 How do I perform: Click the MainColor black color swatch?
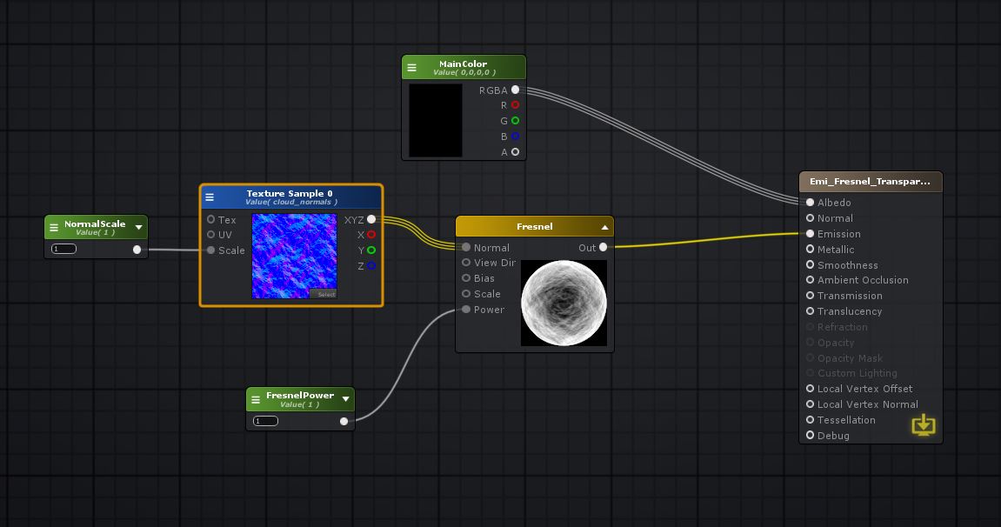coord(436,121)
